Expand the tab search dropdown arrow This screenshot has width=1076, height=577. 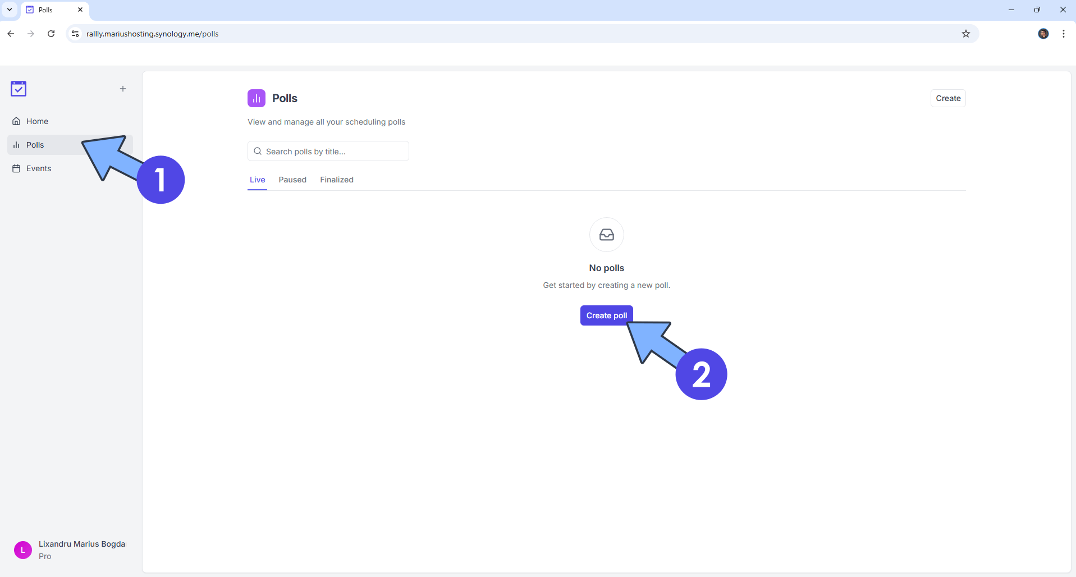click(x=10, y=10)
